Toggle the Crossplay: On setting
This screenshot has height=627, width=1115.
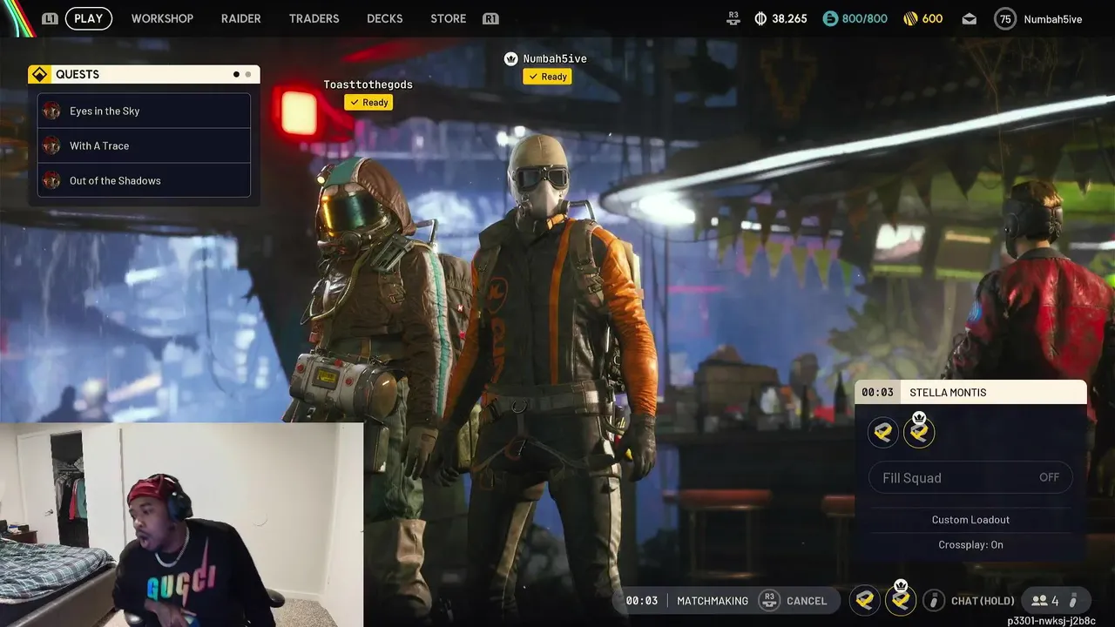click(970, 544)
